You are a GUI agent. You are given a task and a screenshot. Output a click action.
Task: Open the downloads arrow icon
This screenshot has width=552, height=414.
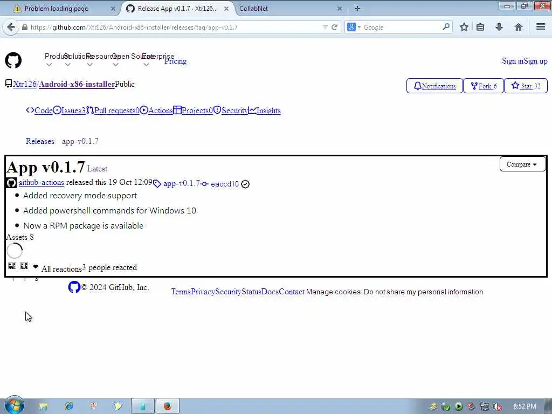click(x=499, y=27)
